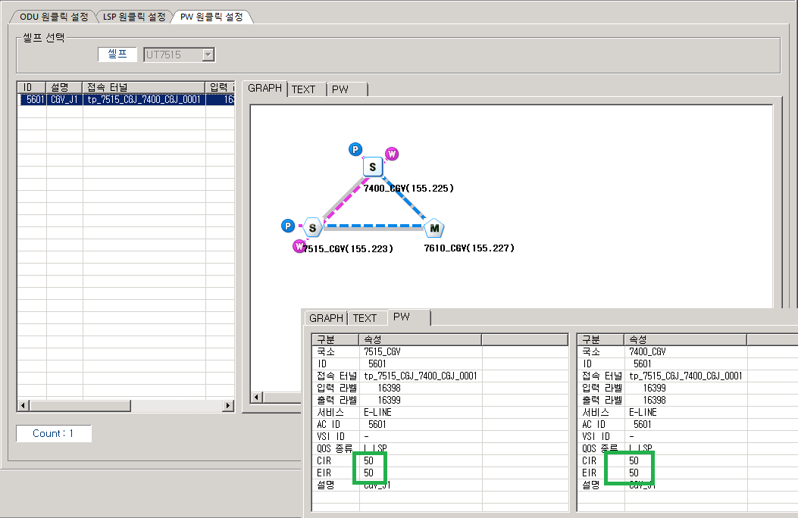This screenshot has height=518, width=798.
Task: Click the left arrow of the PW list scrollbar
Action: 23,406
